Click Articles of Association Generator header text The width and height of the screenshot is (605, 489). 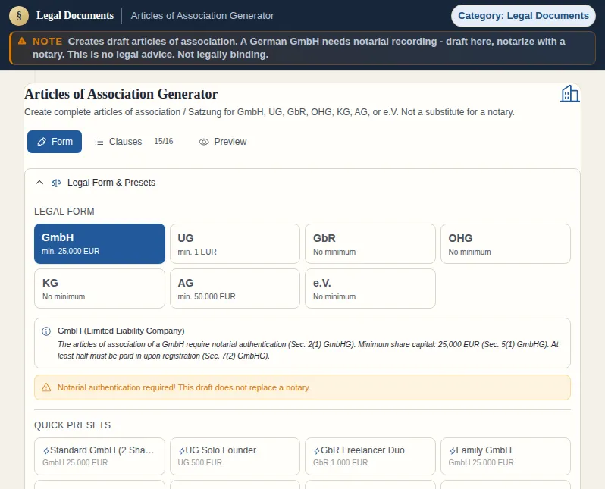pyautogui.click(x=202, y=16)
